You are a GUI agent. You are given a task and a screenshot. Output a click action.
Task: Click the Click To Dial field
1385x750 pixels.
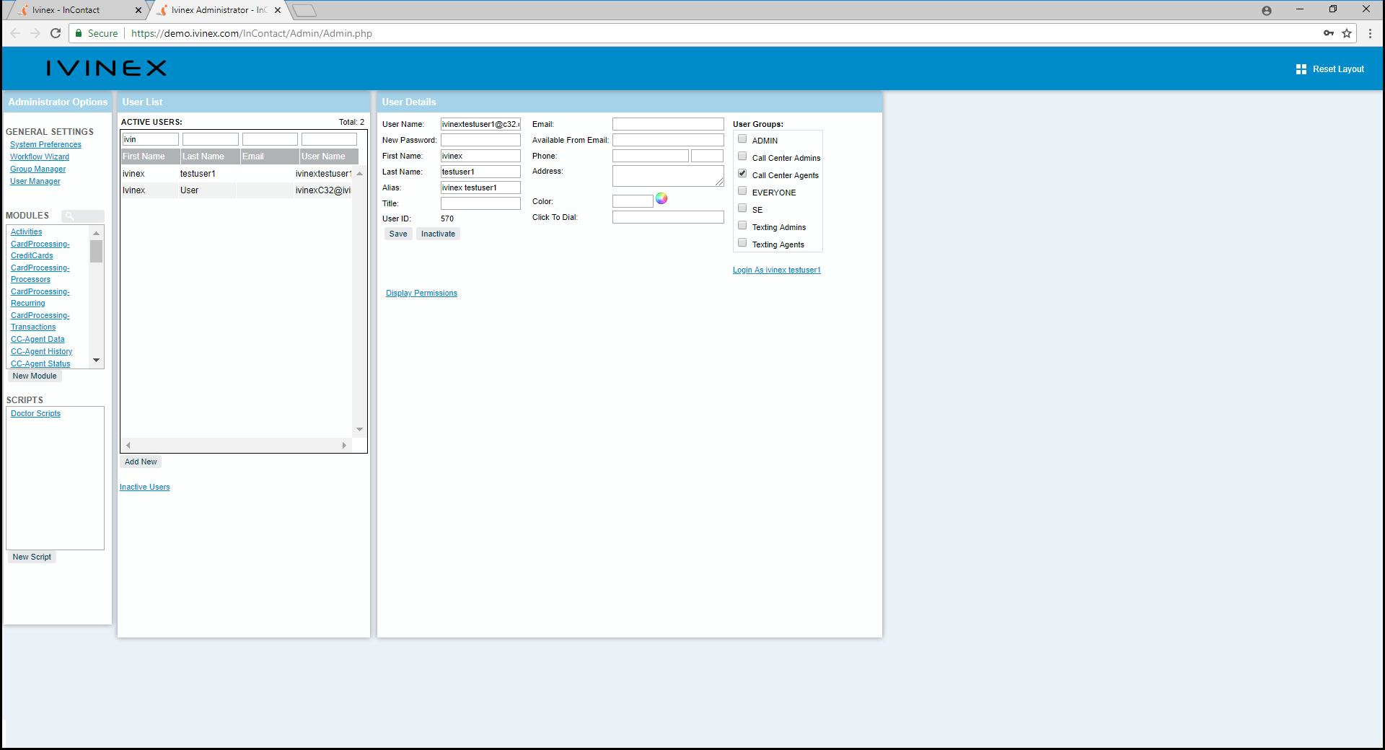coord(668,217)
